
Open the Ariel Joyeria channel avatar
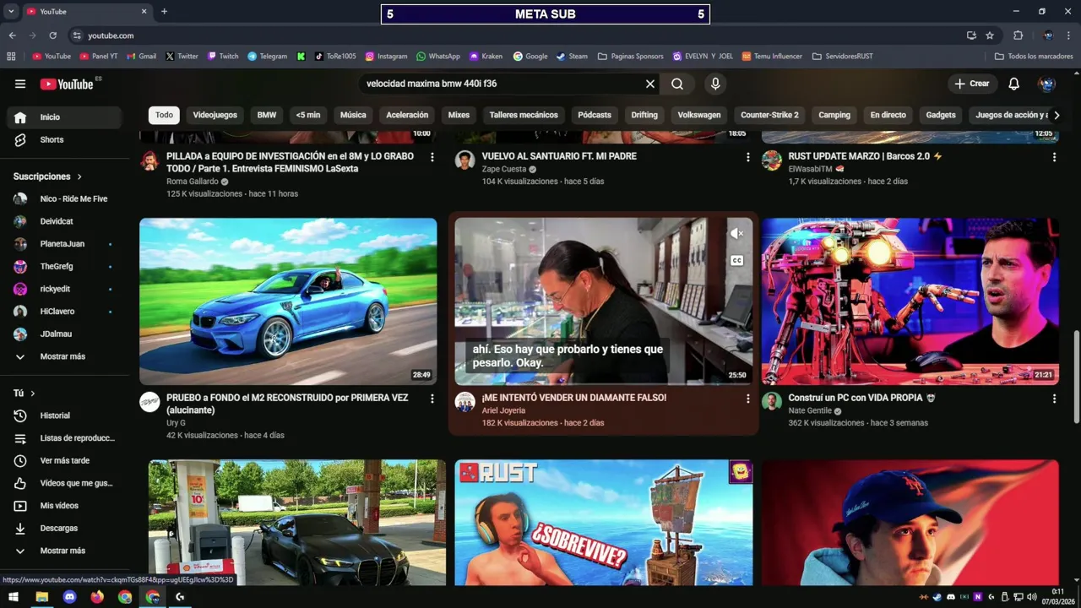click(465, 402)
